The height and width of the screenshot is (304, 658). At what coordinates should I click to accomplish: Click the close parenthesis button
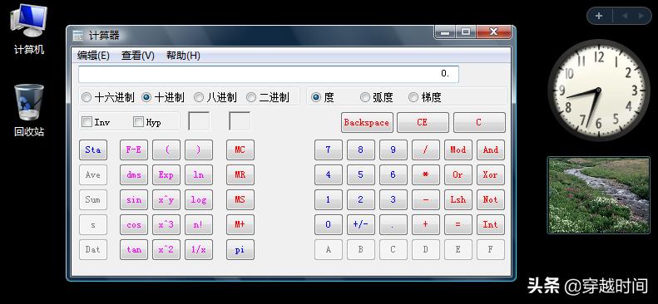coord(199,150)
